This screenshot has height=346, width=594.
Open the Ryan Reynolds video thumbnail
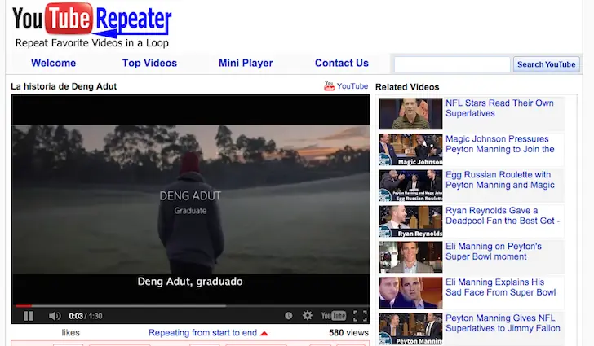(x=410, y=221)
